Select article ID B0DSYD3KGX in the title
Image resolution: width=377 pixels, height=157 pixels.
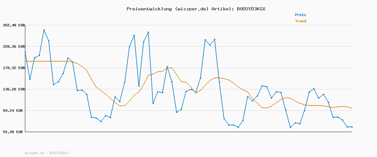click(x=251, y=9)
